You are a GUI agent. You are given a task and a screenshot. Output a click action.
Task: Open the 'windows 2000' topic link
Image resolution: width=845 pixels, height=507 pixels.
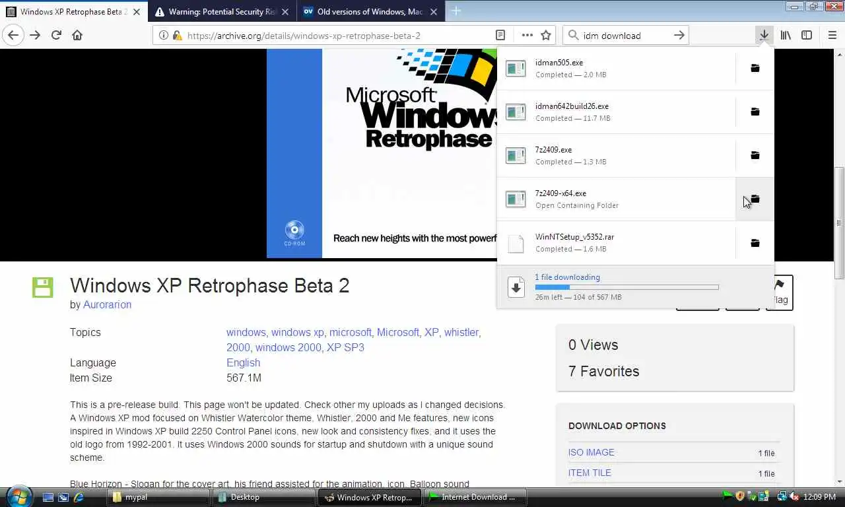click(288, 347)
